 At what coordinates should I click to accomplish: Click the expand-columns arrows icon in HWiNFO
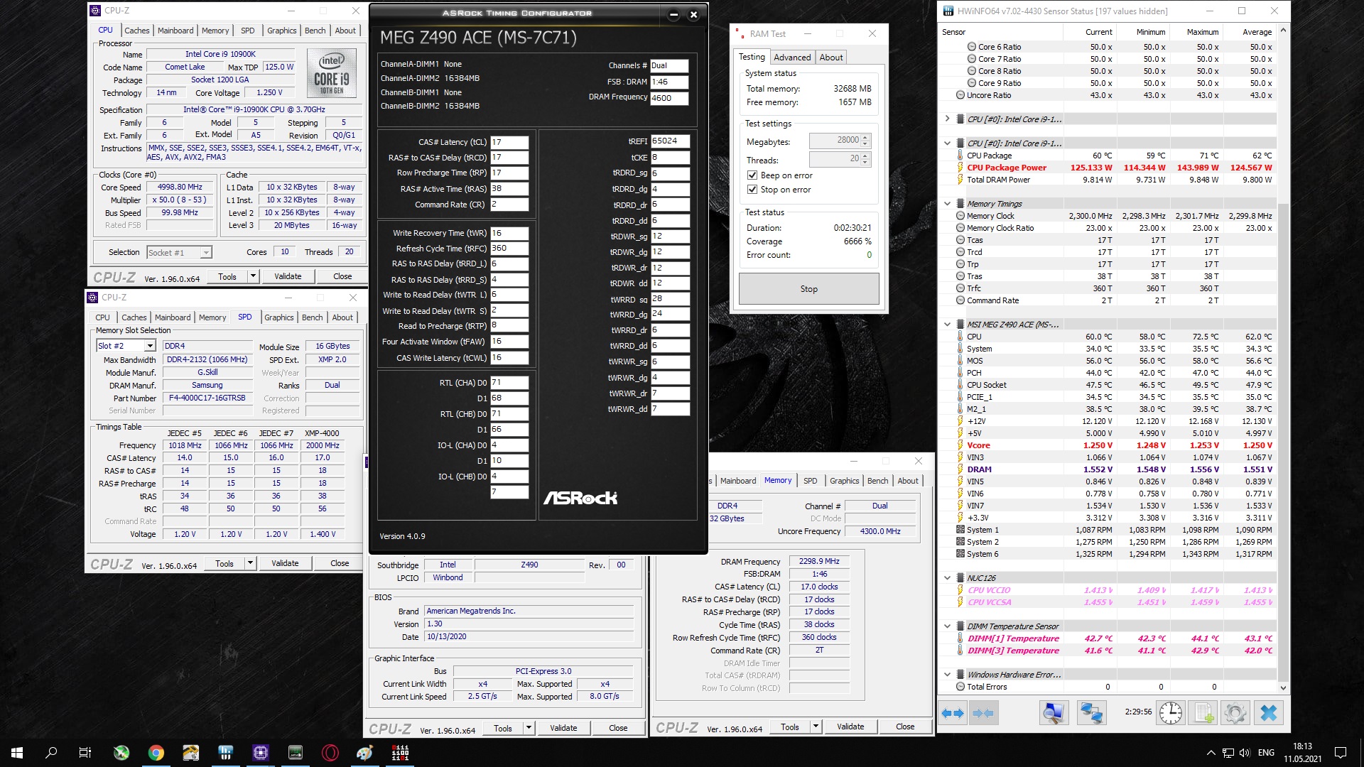pyautogui.click(x=953, y=713)
